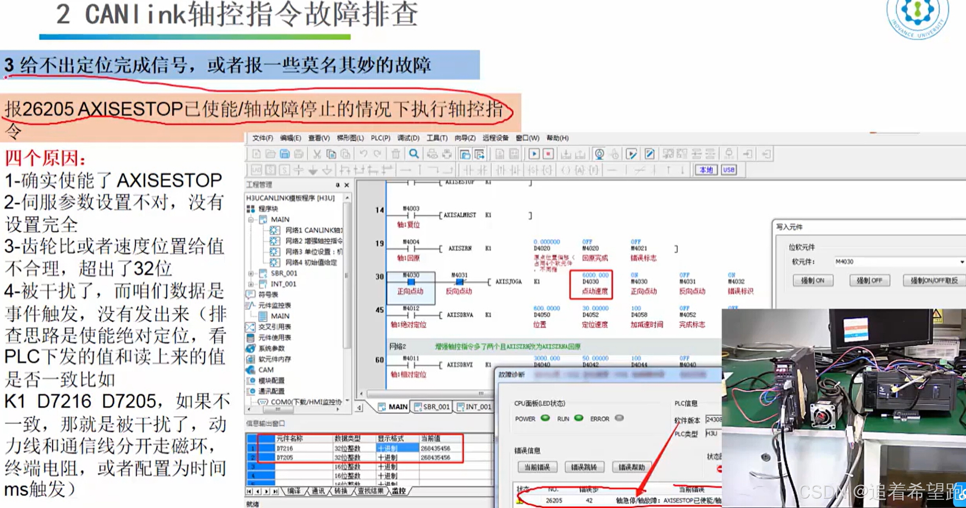This screenshot has height=508, width=966.
Task: Switch to the SBR_001 editor tab
Action: [x=432, y=407]
